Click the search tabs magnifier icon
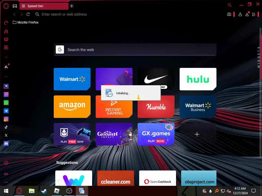 [230, 5]
